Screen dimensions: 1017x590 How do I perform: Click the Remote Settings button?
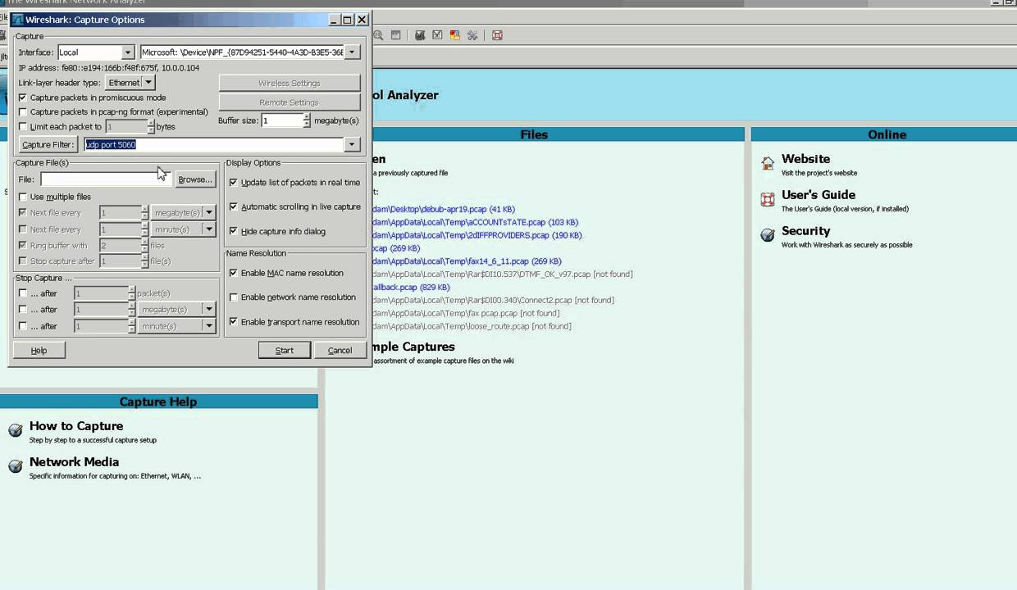click(x=289, y=103)
